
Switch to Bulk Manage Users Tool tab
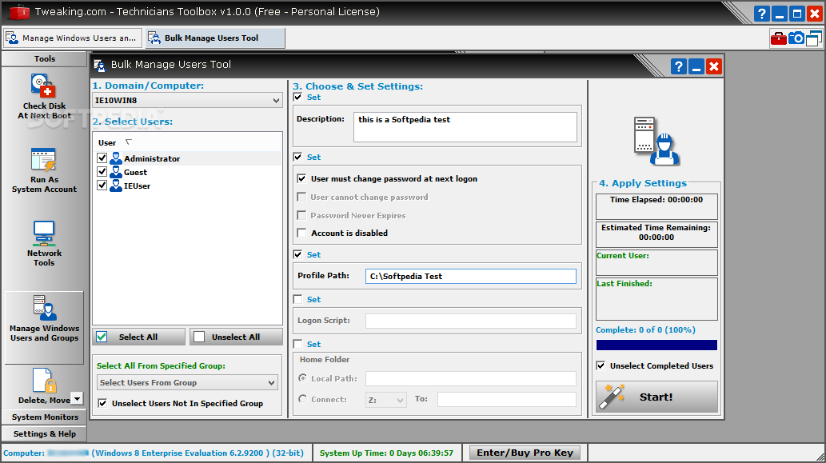click(x=215, y=38)
